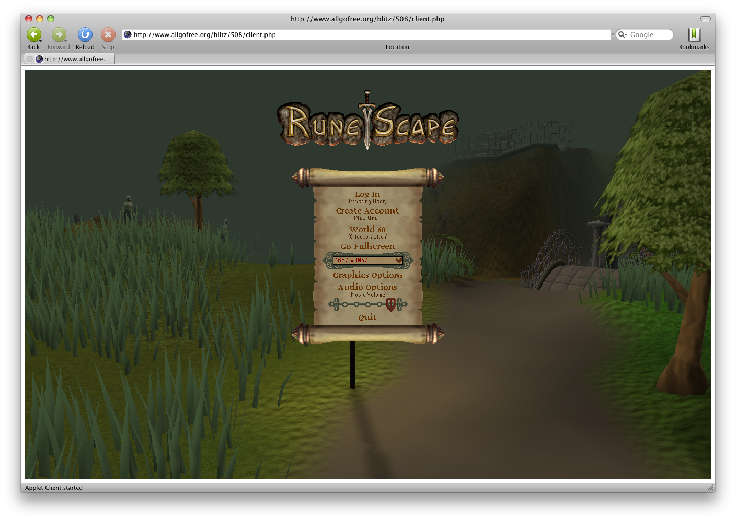The height and width of the screenshot is (521, 736).
Task: Open the Bookmarks panel
Action: coord(694,35)
